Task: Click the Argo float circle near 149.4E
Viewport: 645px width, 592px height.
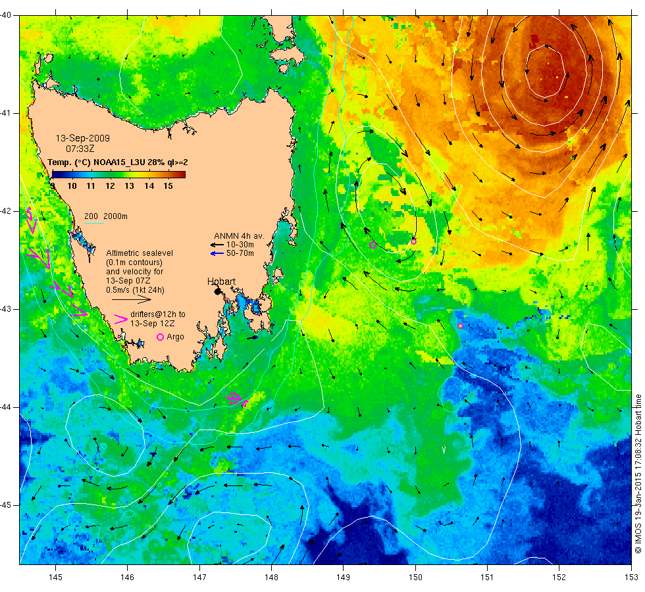Action: pyautogui.click(x=373, y=245)
